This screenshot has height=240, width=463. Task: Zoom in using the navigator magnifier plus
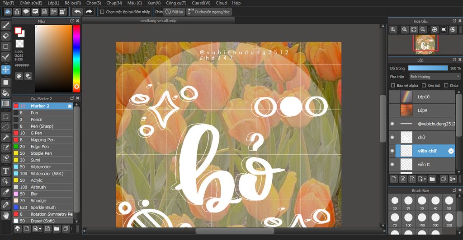405,29
